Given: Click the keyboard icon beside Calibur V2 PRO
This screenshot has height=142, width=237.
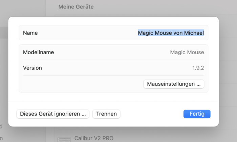Looking at the screenshot, I should tap(64, 140).
